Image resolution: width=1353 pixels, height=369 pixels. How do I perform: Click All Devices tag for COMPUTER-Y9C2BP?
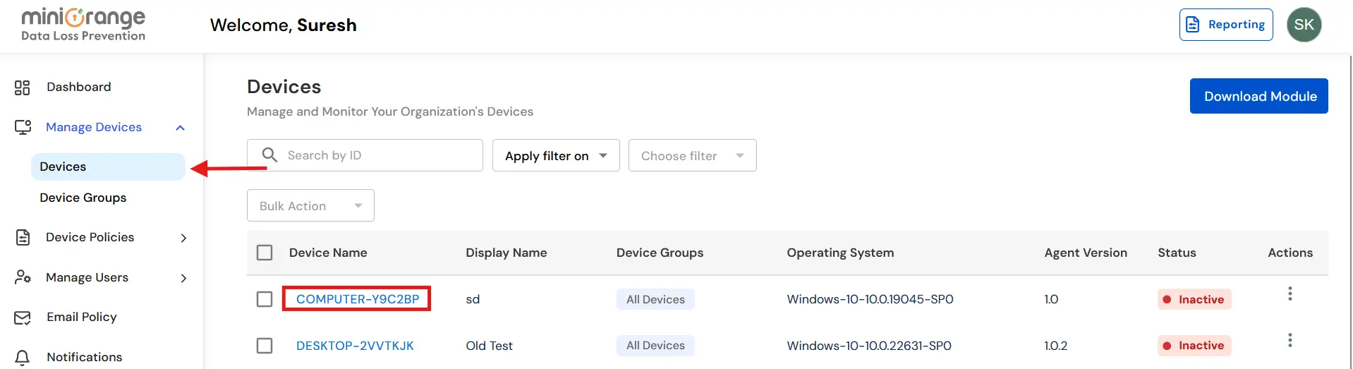(655, 299)
